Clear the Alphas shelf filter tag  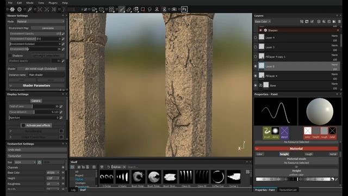(x=125, y=167)
